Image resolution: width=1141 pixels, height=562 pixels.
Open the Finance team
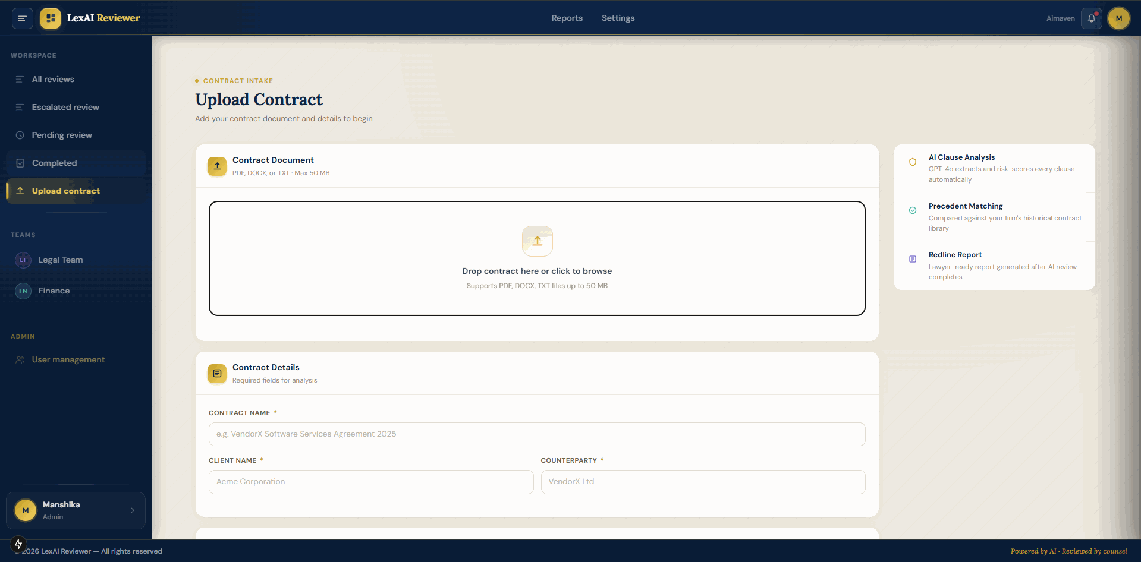[x=76, y=291]
